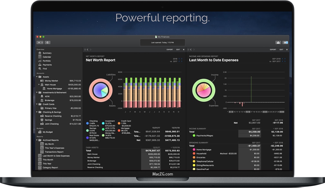Select This Year's Expenses report
This screenshot has width=325, height=188.
(x=54, y=148)
